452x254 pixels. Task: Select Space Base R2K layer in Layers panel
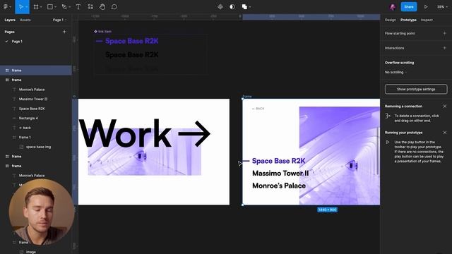32,109
